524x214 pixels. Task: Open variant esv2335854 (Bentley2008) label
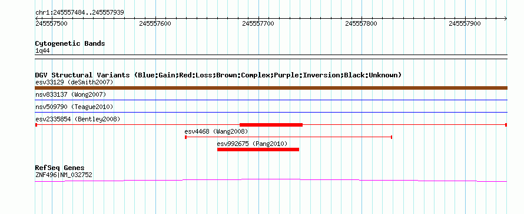click(x=78, y=119)
